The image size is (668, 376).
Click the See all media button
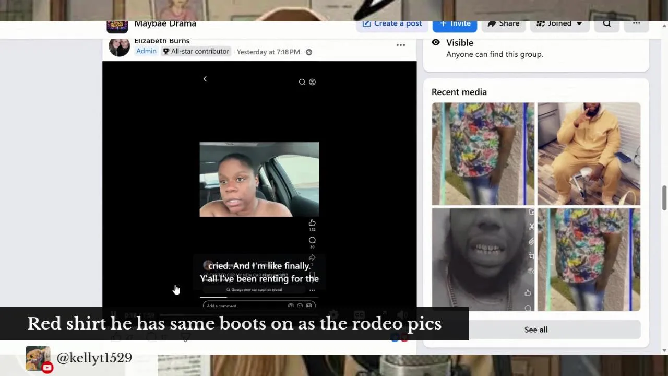coord(536,330)
